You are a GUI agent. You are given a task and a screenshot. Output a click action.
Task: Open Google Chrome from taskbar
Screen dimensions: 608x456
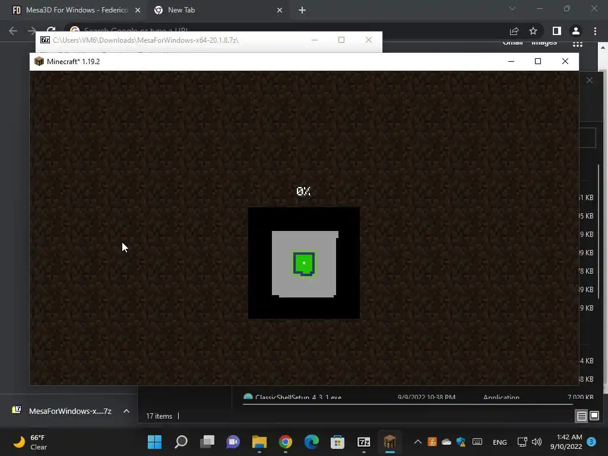(286, 442)
